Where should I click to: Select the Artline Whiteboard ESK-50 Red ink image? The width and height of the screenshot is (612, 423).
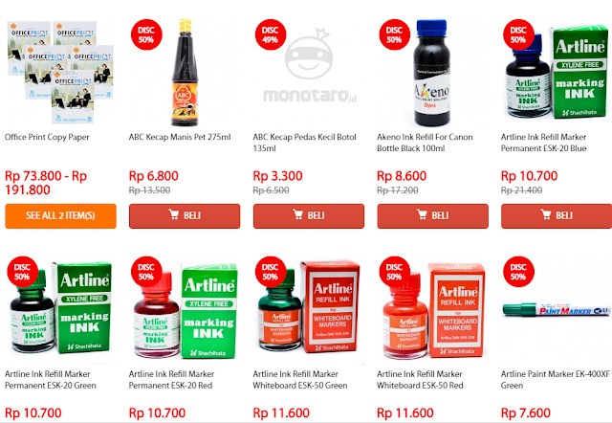pyautogui.click(x=432, y=310)
